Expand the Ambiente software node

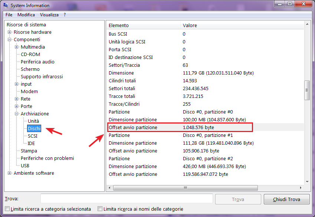tap(9, 173)
